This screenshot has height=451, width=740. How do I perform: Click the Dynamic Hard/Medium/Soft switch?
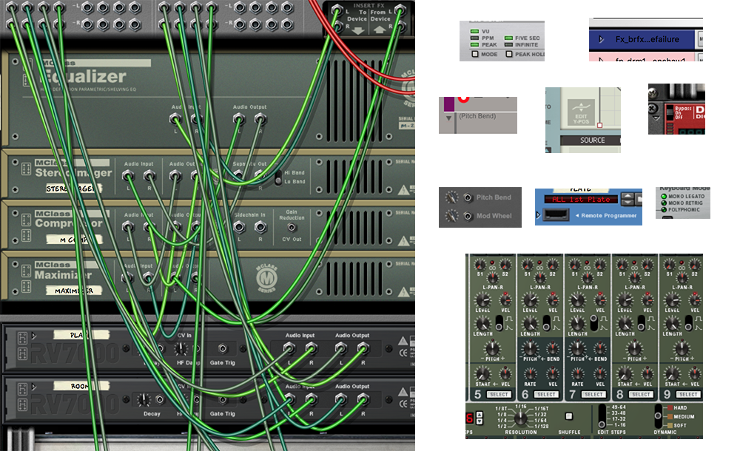coord(659,416)
